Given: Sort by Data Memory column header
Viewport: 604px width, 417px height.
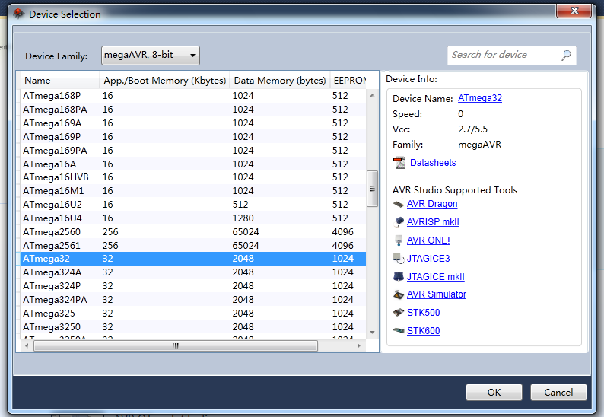Looking at the screenshot, I should click(x=280, y=81).
